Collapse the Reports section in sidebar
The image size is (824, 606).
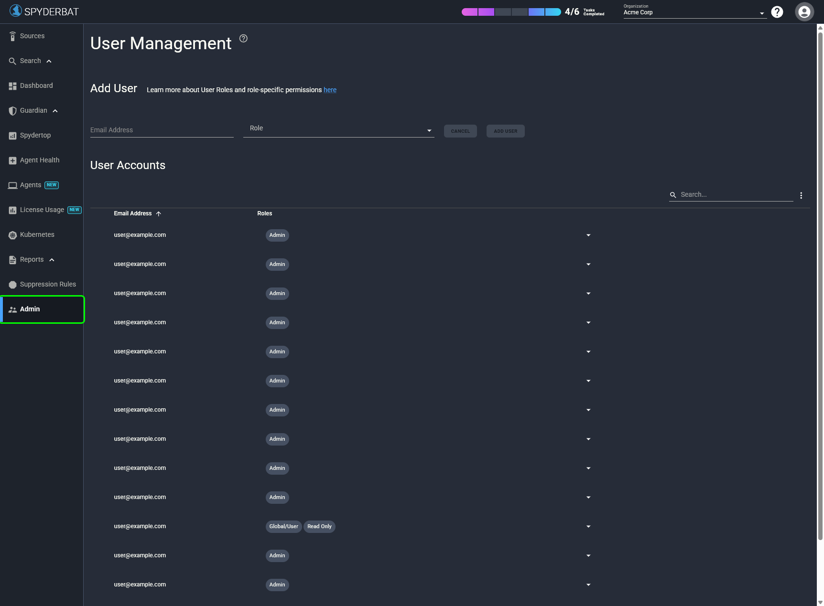51,259
